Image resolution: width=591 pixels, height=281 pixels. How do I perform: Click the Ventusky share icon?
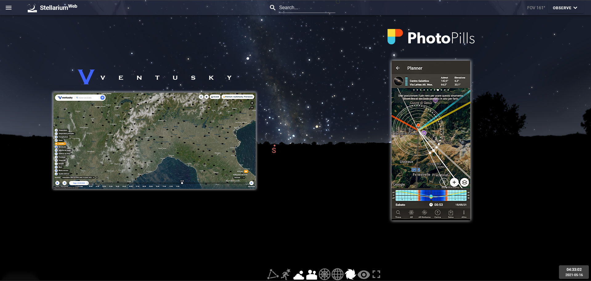click(201, 97)
